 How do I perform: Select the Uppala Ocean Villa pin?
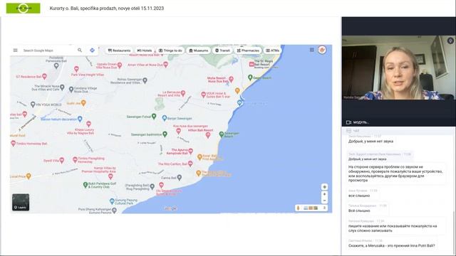(120, 65)
